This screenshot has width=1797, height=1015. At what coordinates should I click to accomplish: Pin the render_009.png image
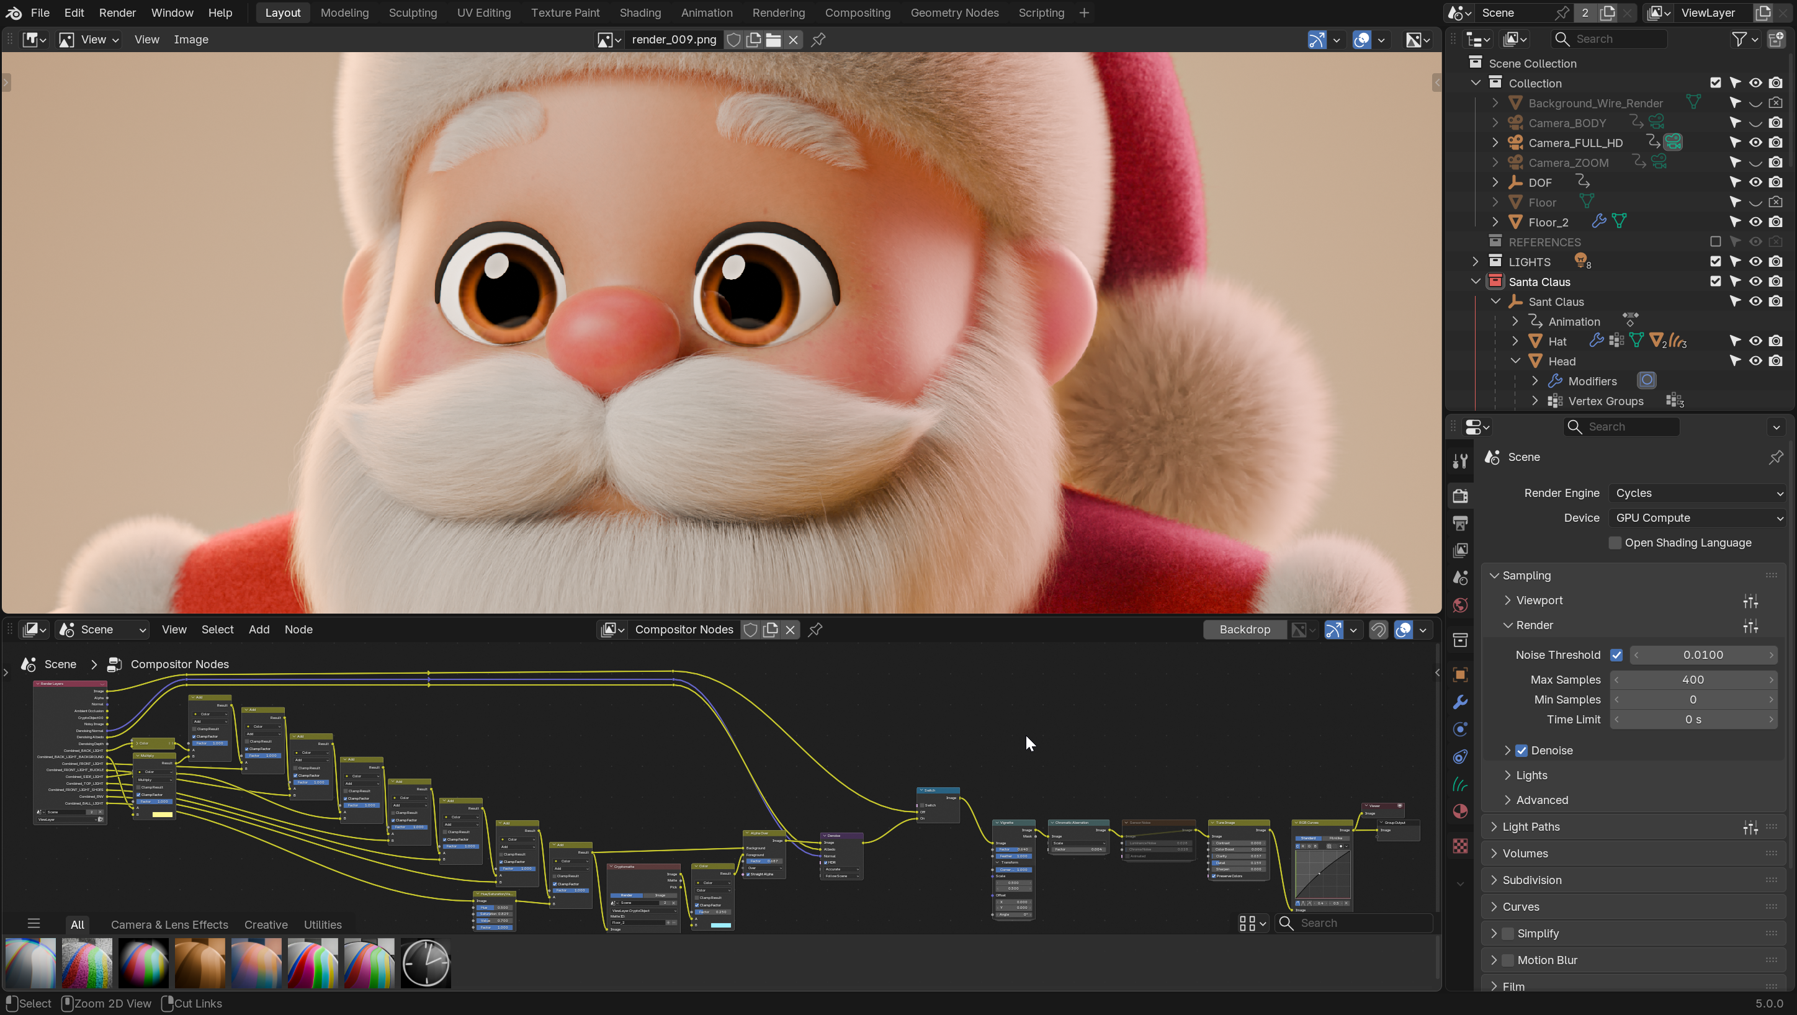[818, 40]
